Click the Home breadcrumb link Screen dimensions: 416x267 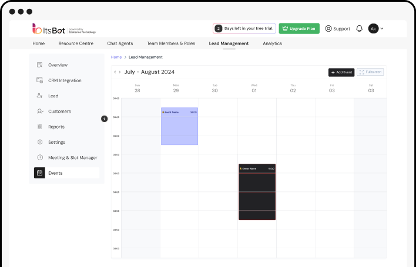click(116, 58)
